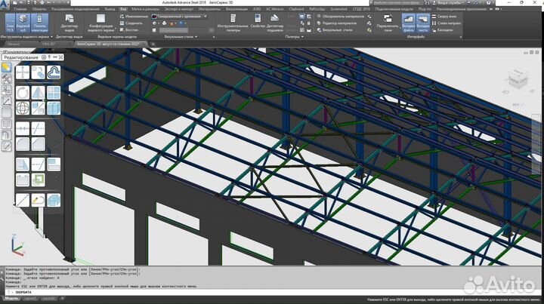Click the Scale tool in editing palette
Viewport: 544px width, 304px height.
coord(38,108)
